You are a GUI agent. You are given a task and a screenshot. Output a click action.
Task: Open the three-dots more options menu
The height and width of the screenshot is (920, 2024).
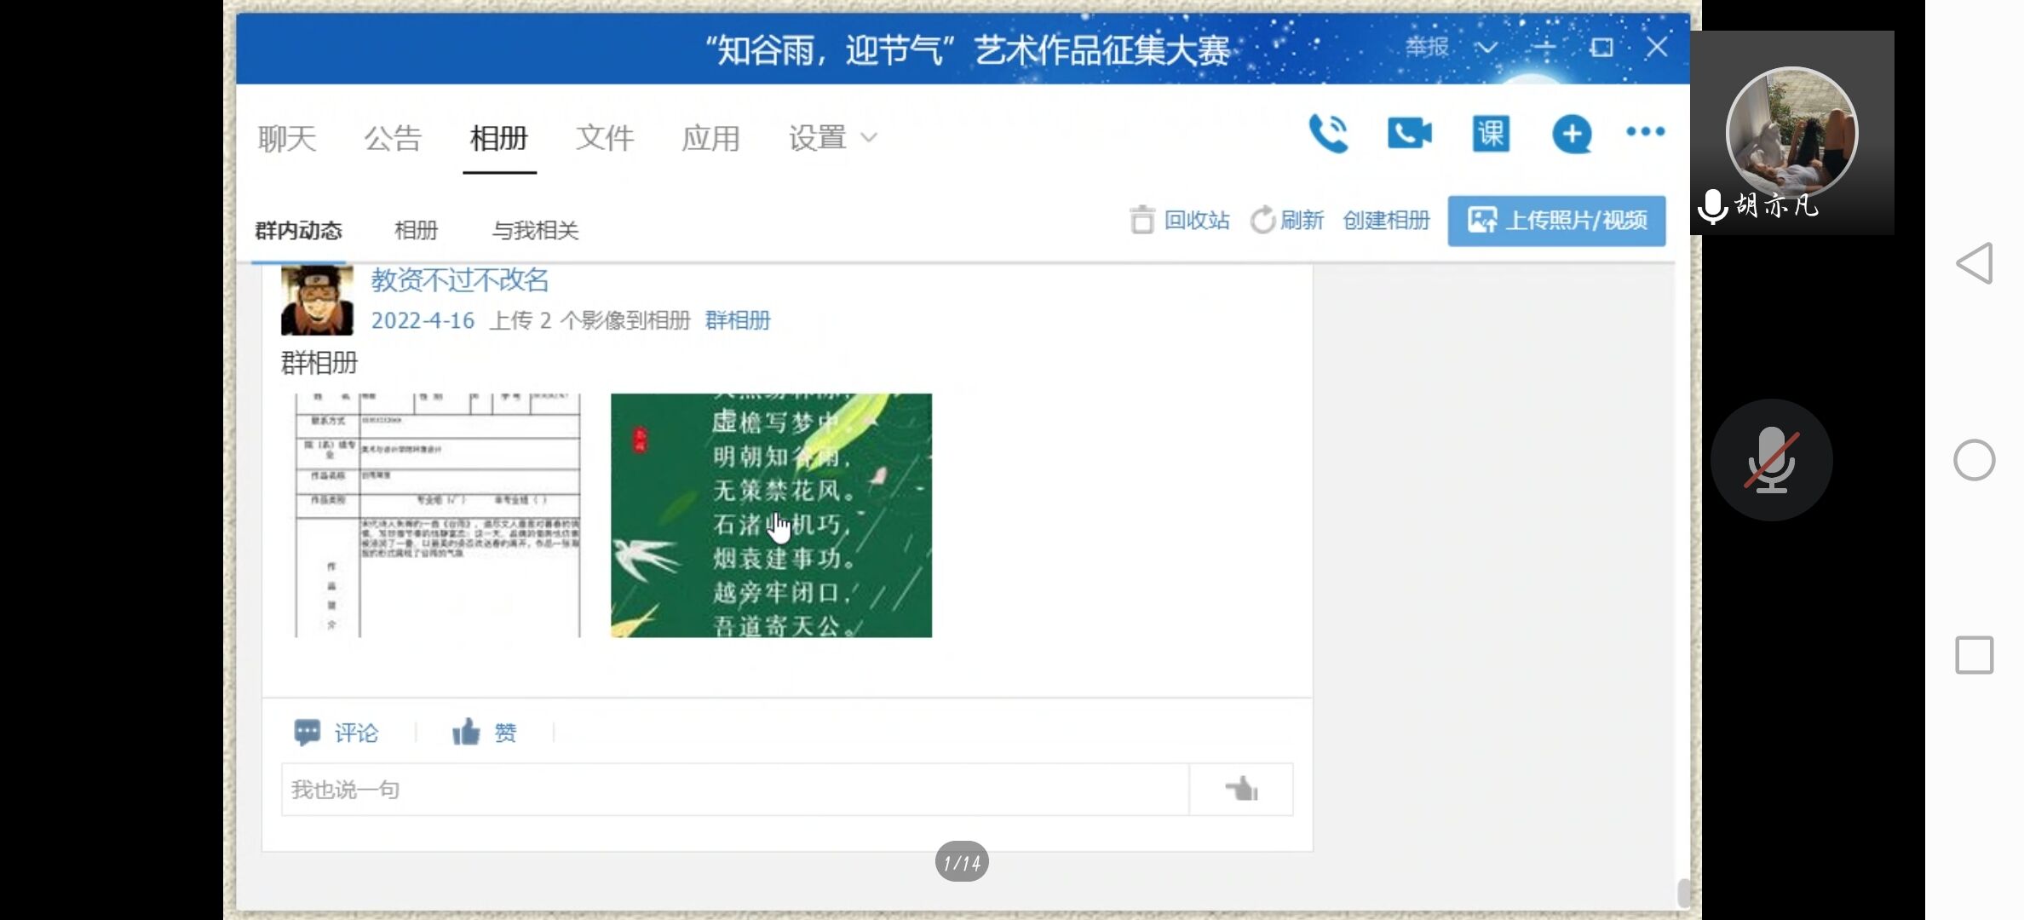[1645, 132]
